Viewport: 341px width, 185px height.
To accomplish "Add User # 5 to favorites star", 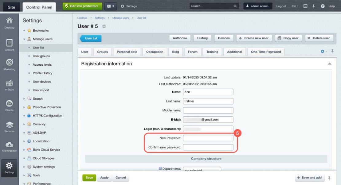I will pos(104,26).
